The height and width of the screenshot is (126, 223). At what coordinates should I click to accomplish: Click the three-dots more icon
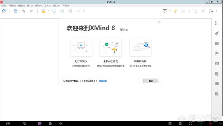[x=78, y=11]
